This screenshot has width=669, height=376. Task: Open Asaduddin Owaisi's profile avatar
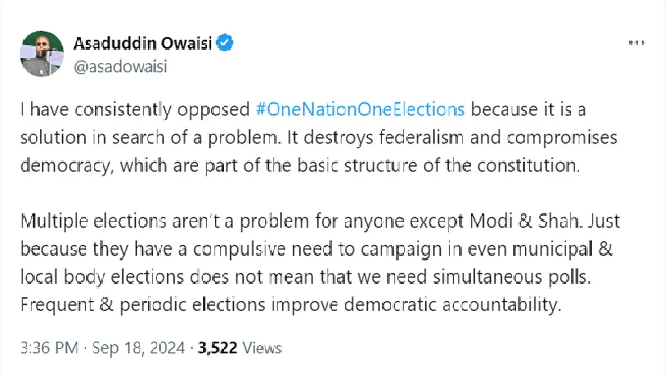tap(42, 54)
